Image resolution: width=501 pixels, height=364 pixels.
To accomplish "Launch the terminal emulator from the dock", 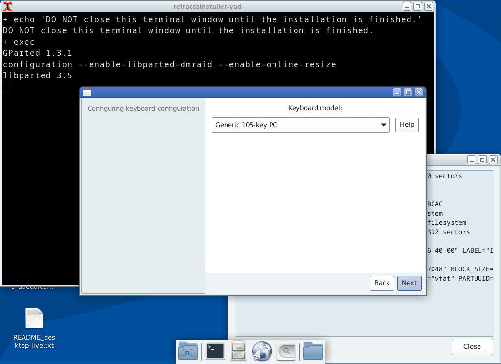I will click(x=215, y=351).
